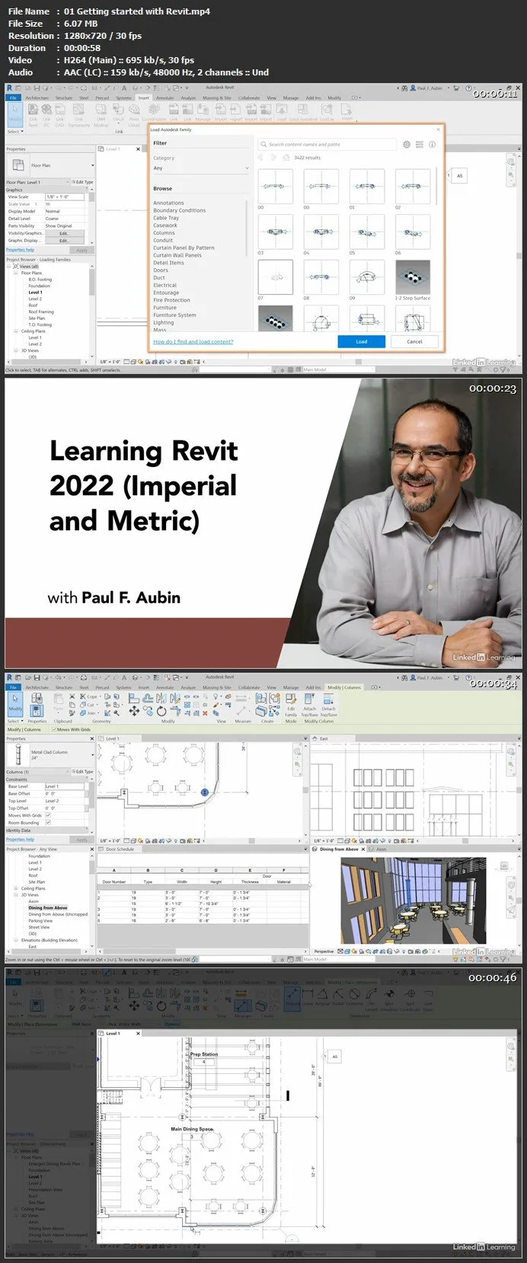Open the View Scale 1/8" = 1'-0" dropdown in Properties

[x=66, y=197]
